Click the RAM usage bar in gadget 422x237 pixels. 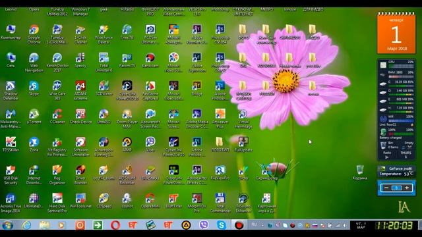[x=401, y=76]
